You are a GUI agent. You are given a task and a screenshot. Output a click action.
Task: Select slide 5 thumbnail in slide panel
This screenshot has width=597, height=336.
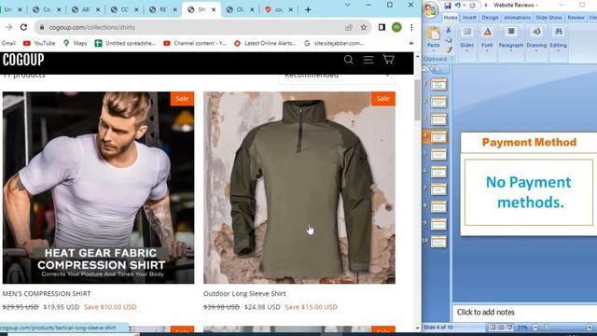coord(438,154)
